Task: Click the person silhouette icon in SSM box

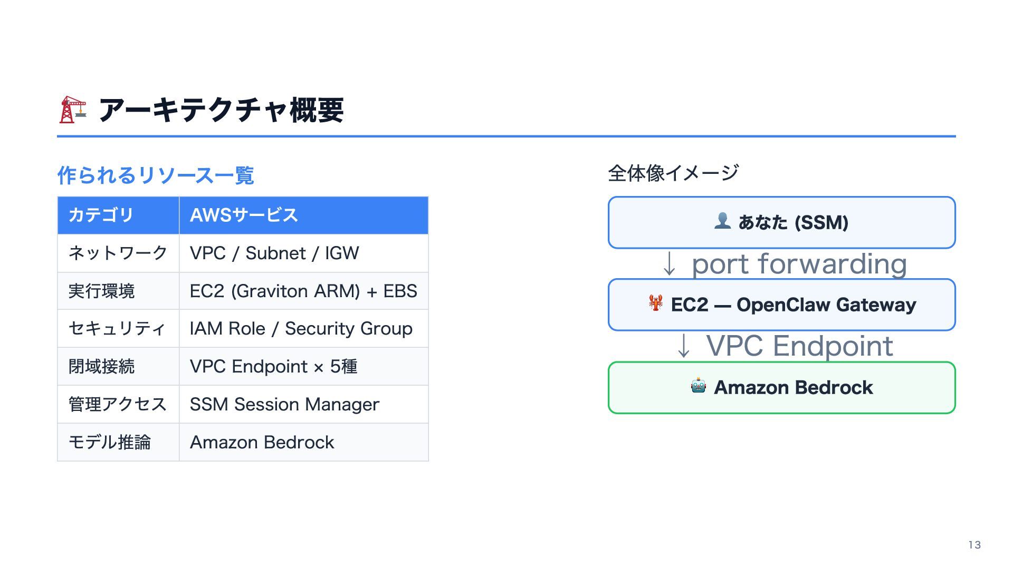Action: (722, 221)
